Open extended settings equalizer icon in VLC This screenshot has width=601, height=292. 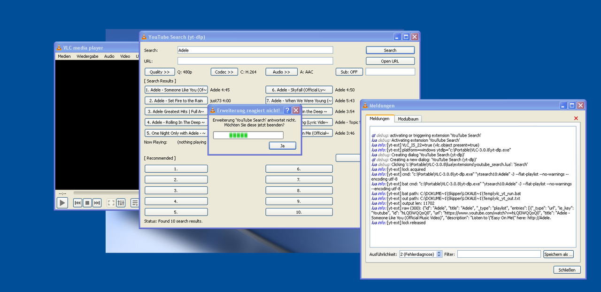121,203
